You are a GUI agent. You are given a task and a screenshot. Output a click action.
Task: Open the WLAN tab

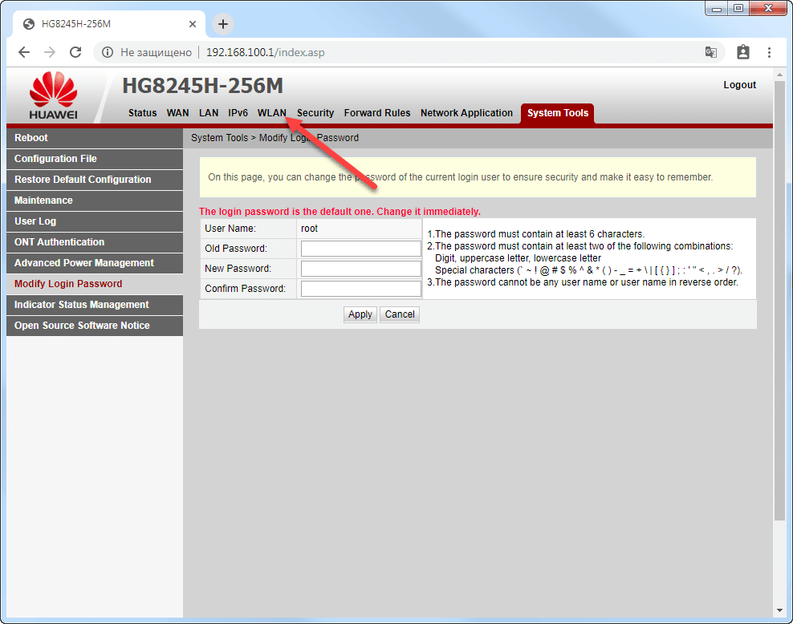coord(271,113)
